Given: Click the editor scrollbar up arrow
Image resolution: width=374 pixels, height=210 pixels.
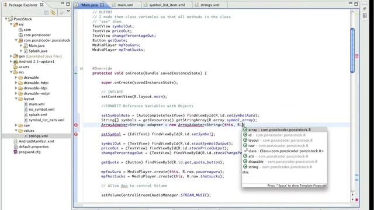Looking at the screenshot, I should pos(352,194).
